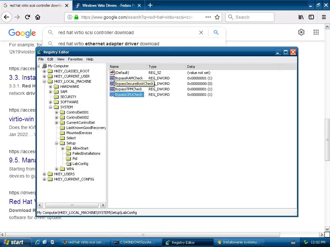Viewport: 330px width, 247px height.
Task: Reload the page in Firefox
Action: coord(27,17)
